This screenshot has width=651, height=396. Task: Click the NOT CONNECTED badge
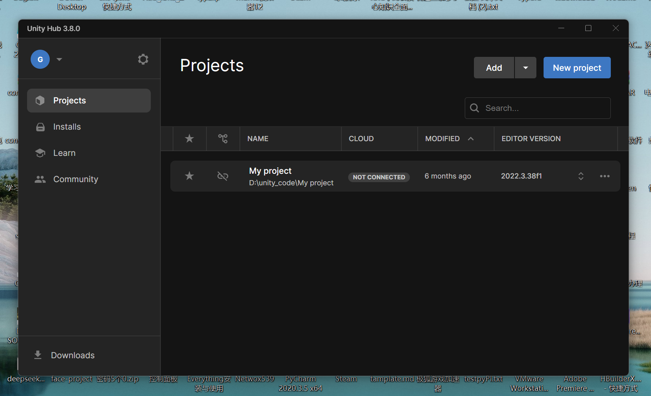(x=379, y=177)
